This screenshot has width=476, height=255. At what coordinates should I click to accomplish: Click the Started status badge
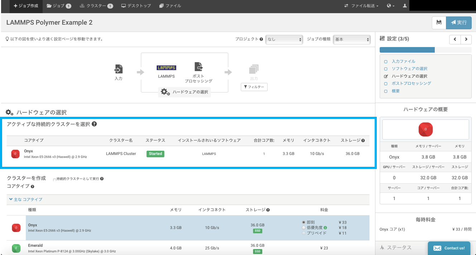(155, 154)
